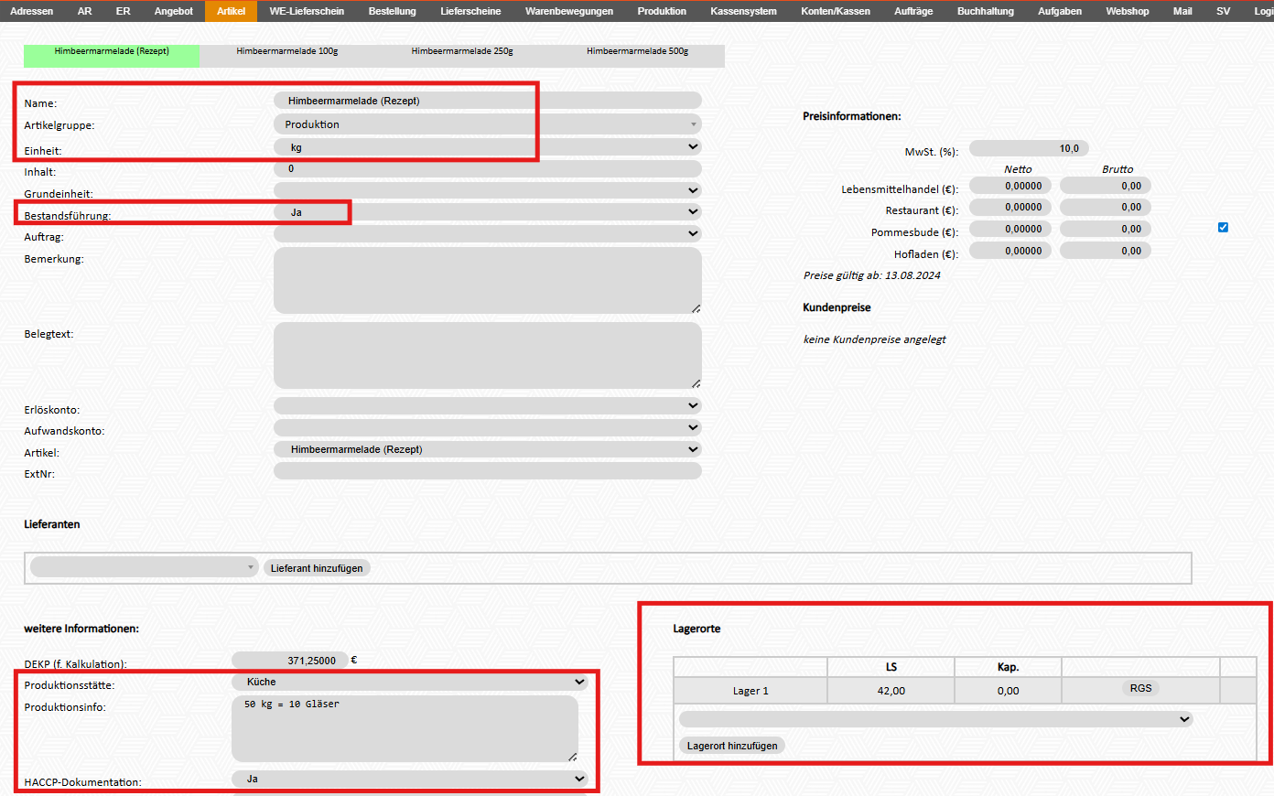Screen dimensions: 1274x796
Task: Switch to the Himbeermarmelade 250g tab
Action: 462,52
